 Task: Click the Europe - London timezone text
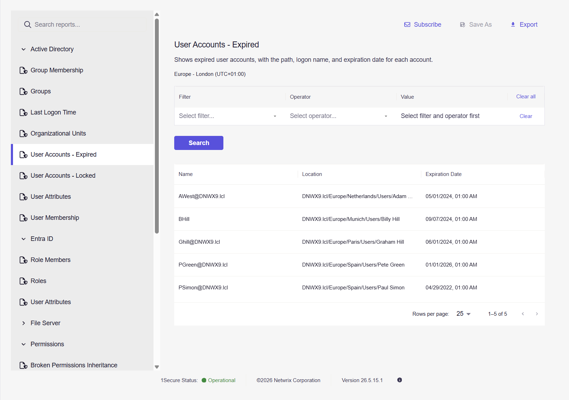point(210,74)
